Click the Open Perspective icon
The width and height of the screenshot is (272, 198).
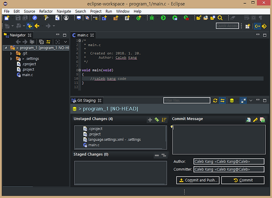pyautogui.click(x=248, y=26)
